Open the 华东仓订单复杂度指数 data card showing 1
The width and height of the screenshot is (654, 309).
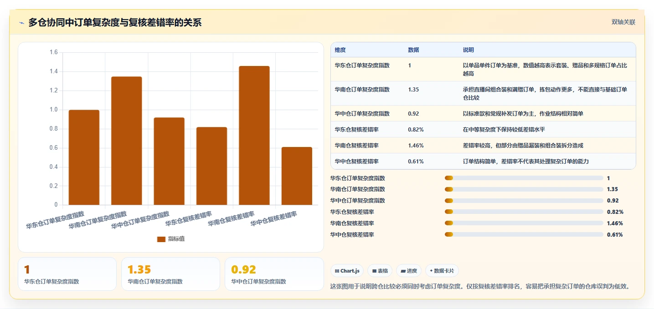67,274
